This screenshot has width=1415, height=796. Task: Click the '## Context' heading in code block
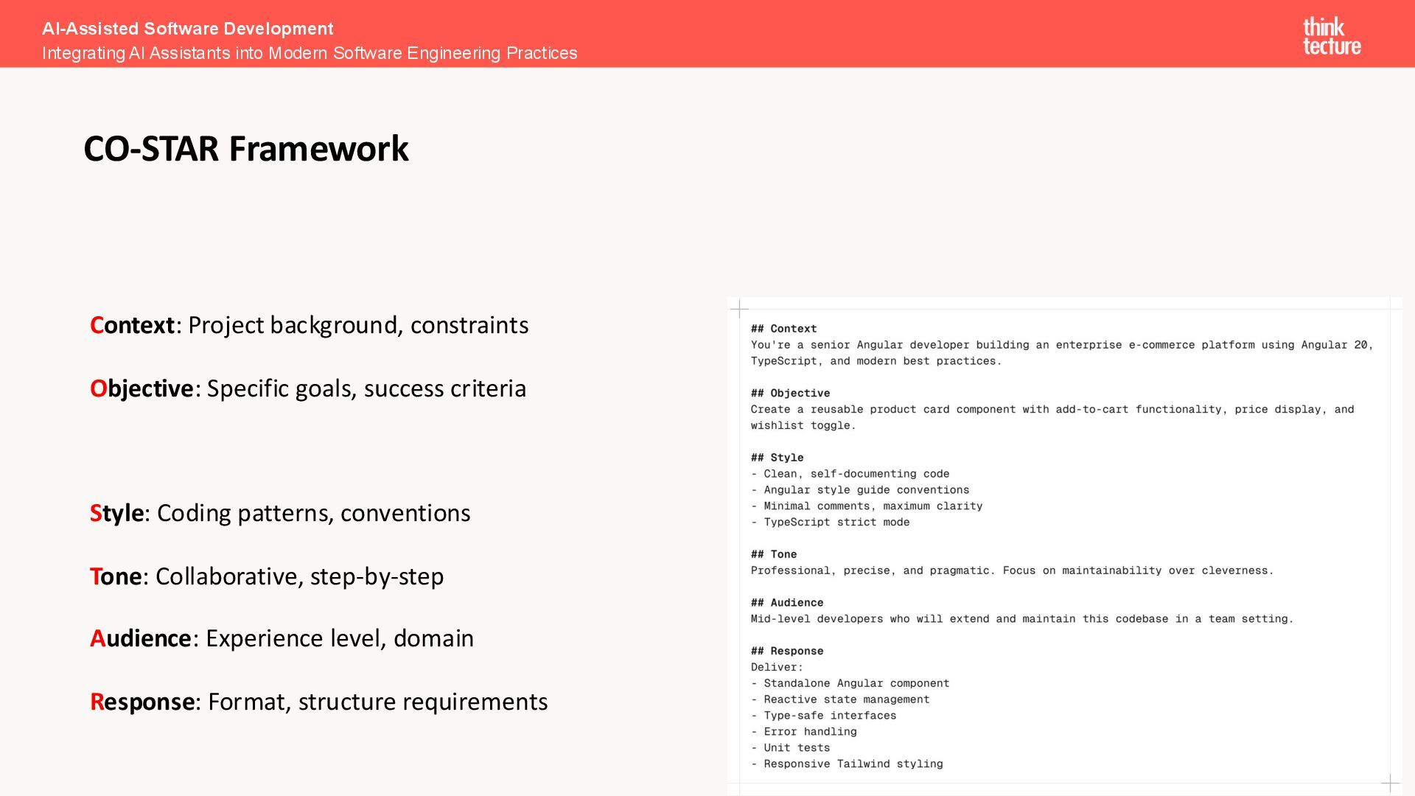[783, 329]
